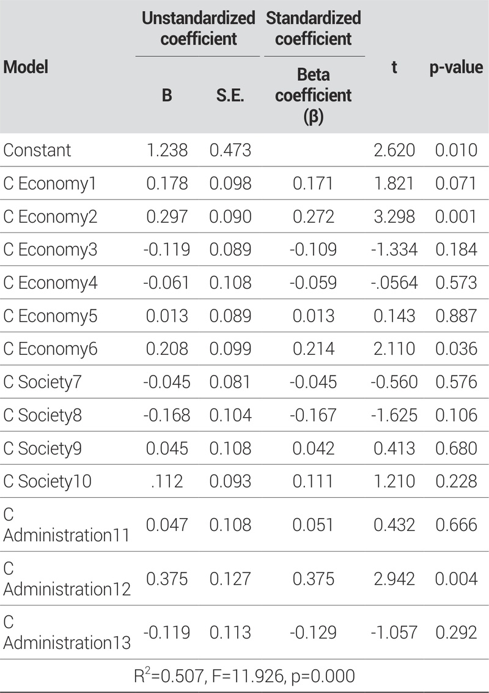Select the Unstandardized coefficient header
This screenshot has width=489, height=693.
click(198, 28)
